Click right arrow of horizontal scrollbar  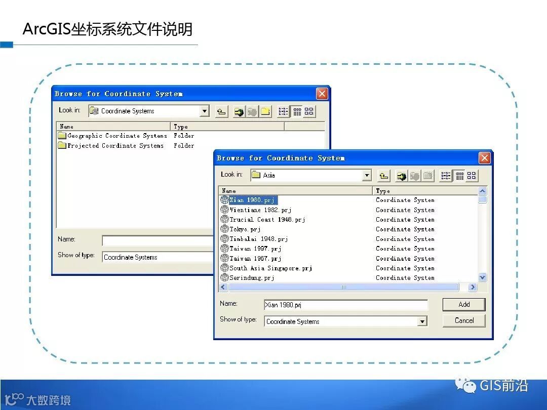[473, 287]
